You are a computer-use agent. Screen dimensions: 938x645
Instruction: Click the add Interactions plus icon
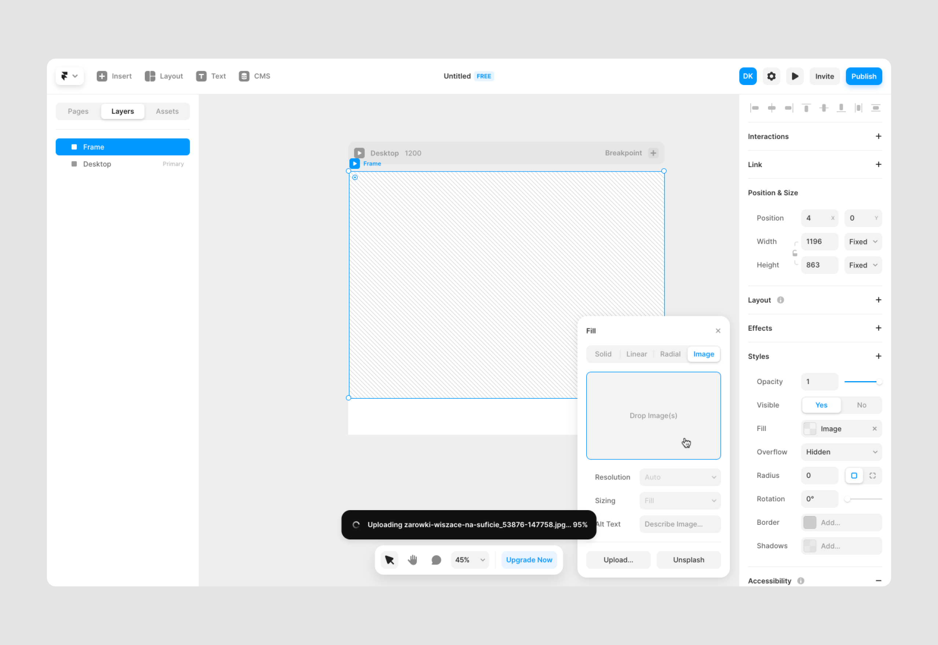[x=878, y=136]
